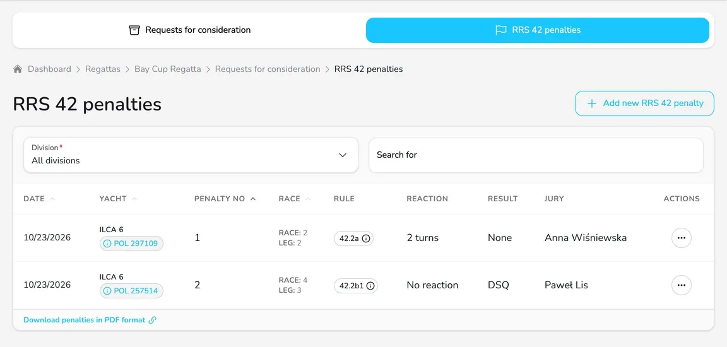Viewport: 727px width, 347px height.
Task: Click the Result column header
Action: (x=502, y=199)
